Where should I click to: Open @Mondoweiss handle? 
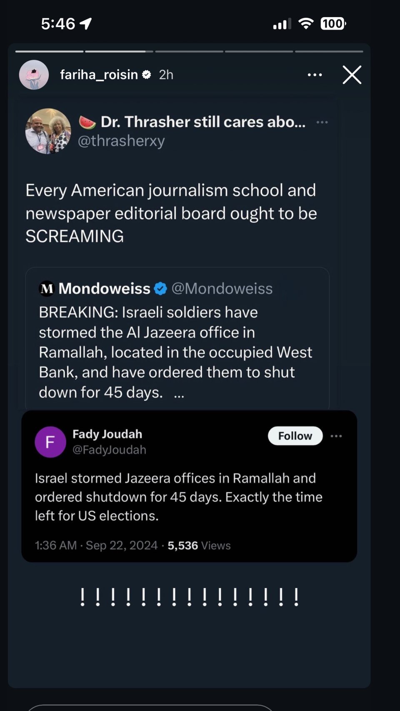coord(222,288)
